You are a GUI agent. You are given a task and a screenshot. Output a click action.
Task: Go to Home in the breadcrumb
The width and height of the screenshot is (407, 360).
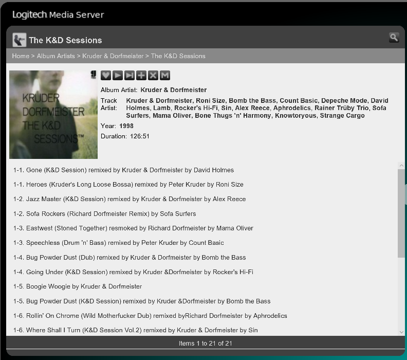(21, 56)
